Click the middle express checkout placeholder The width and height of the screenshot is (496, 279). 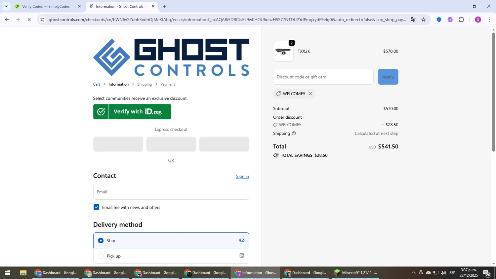tap(171, 144)
